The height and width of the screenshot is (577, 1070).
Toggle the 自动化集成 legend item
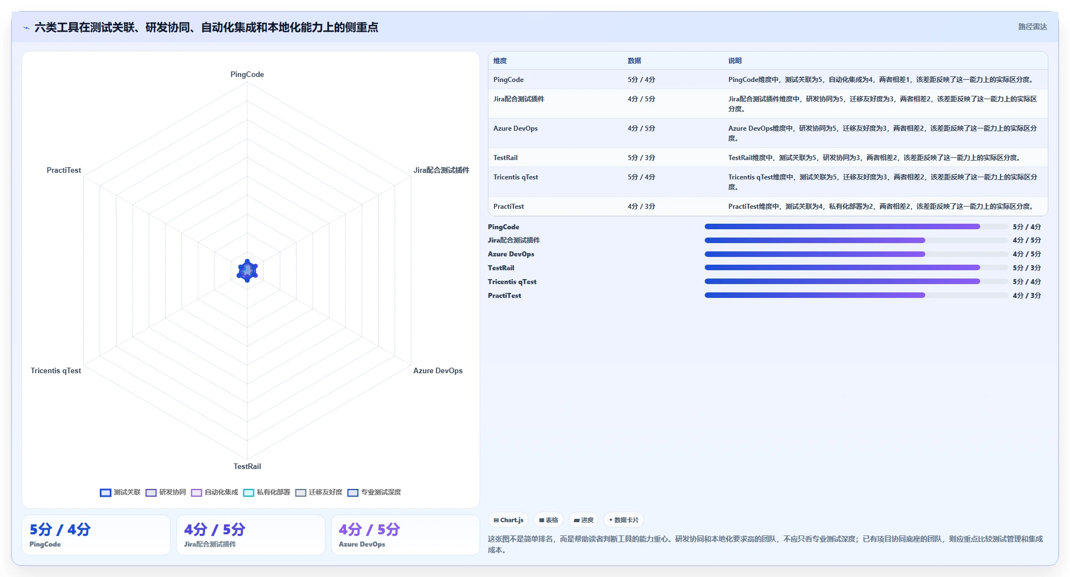[x=215, y=492]
